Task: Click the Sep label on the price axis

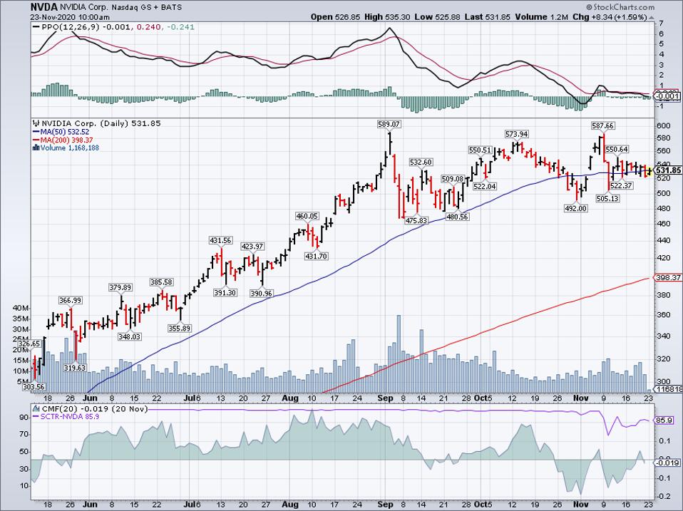Action: 385,398
